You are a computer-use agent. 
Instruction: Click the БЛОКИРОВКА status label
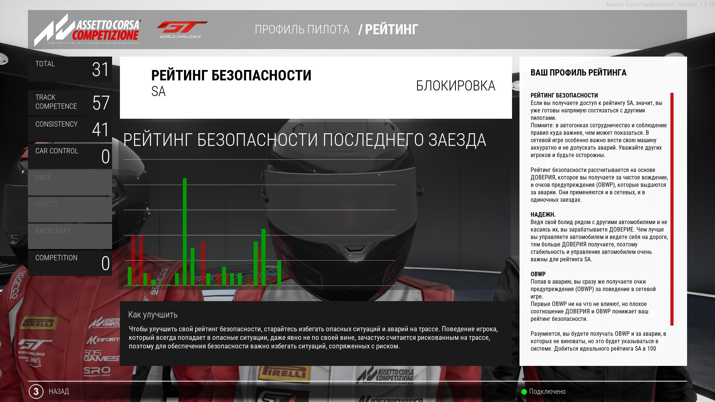point(455,86)
